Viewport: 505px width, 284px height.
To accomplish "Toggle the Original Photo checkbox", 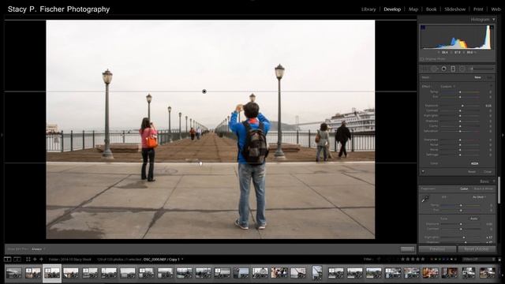I will tap(422, 59).
